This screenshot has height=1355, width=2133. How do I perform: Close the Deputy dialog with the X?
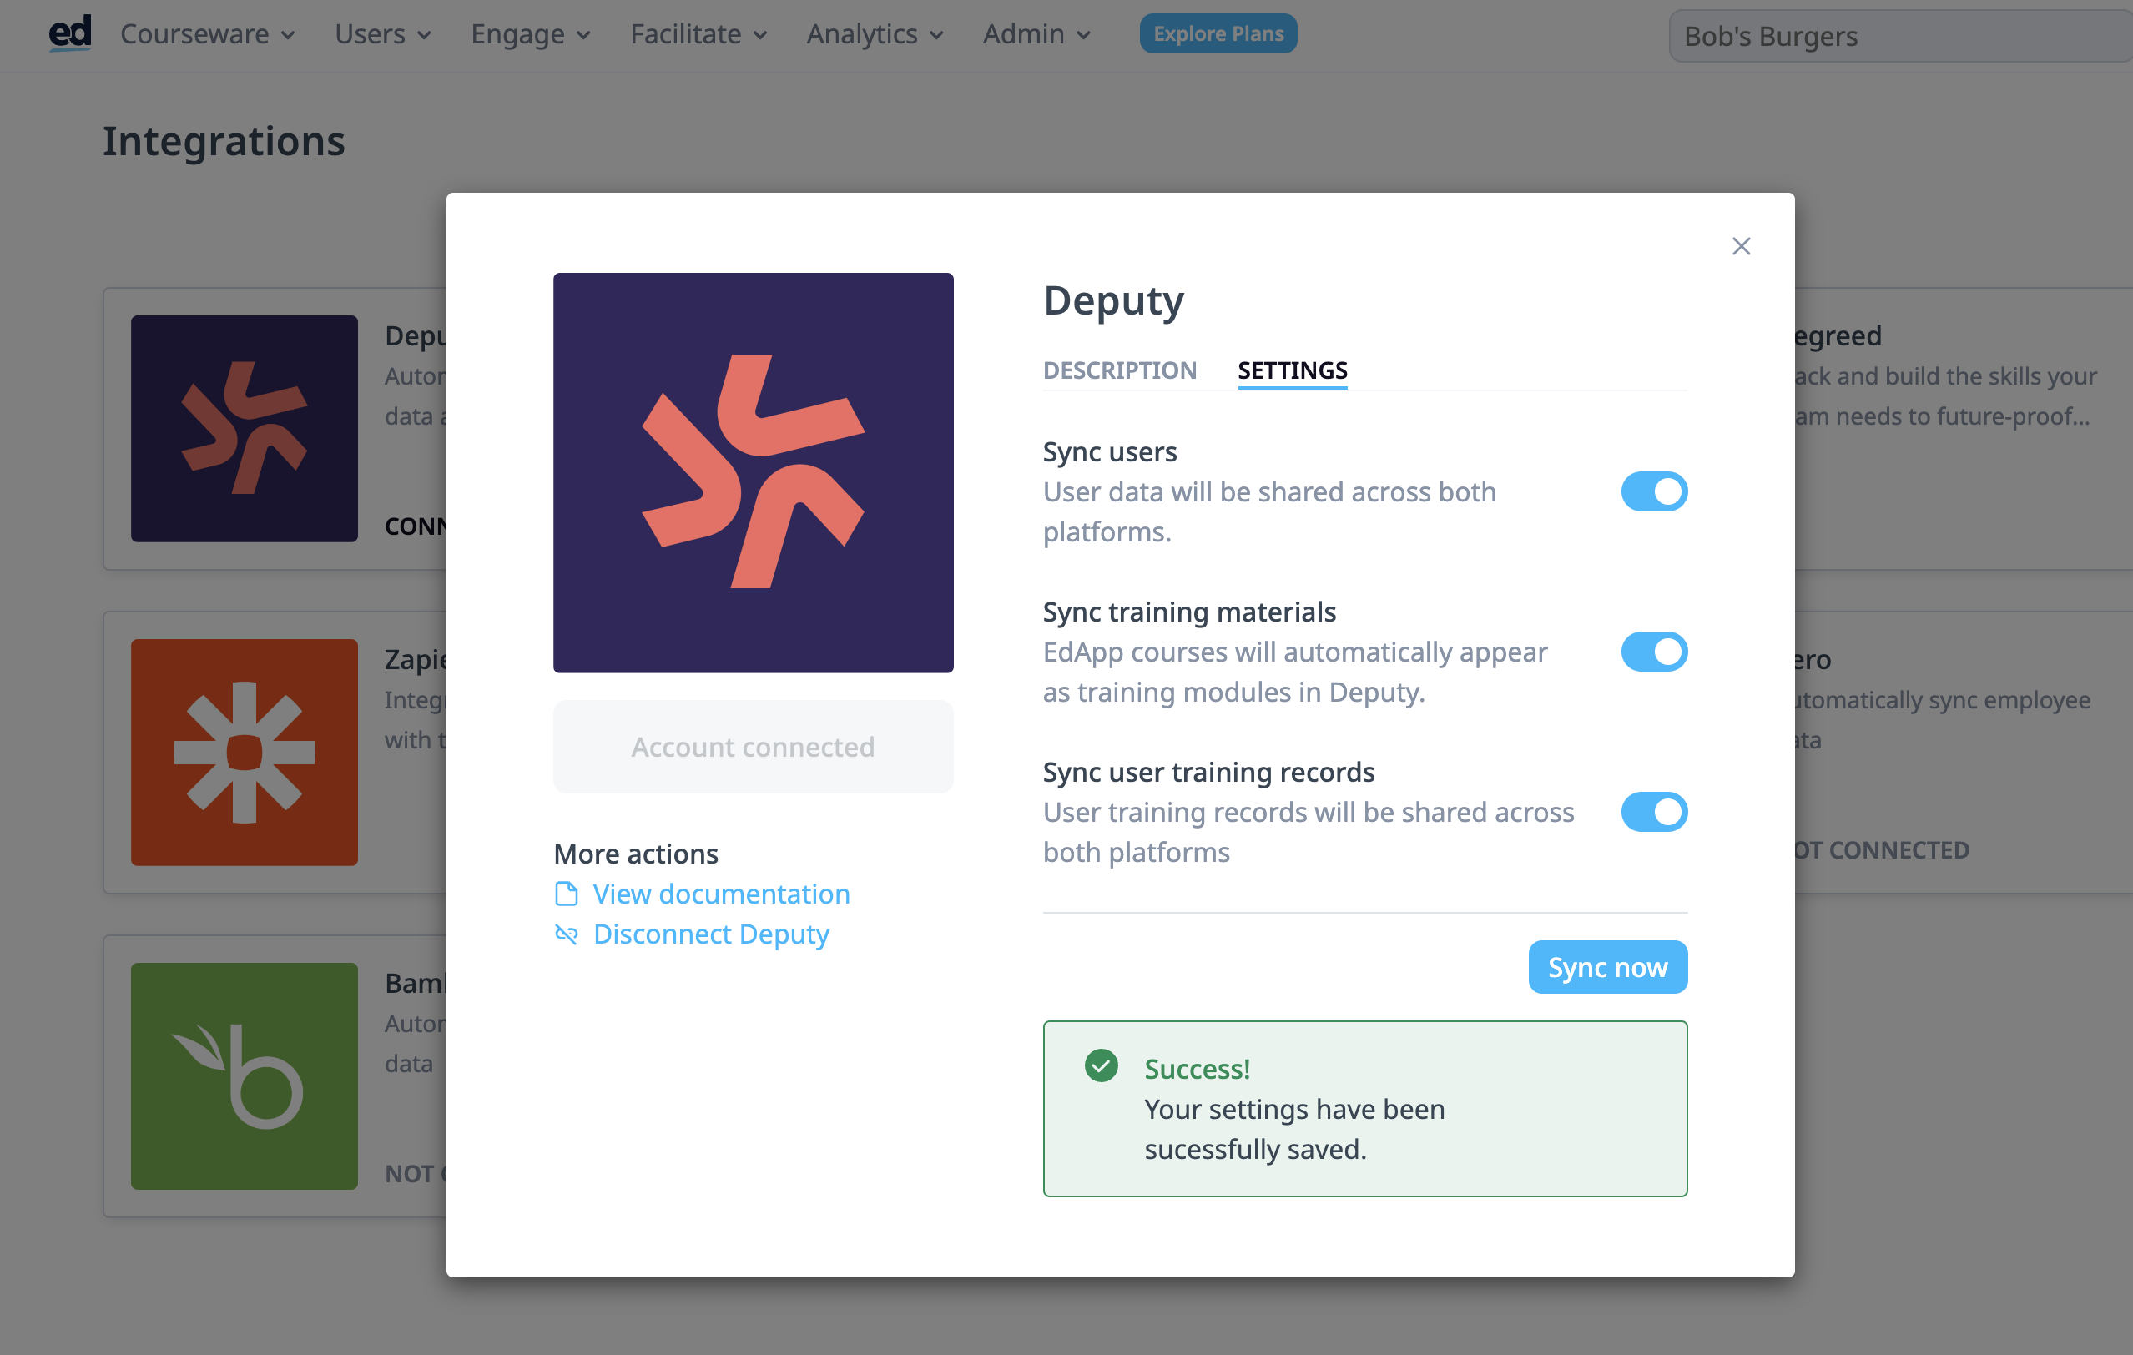[1741, 246]
